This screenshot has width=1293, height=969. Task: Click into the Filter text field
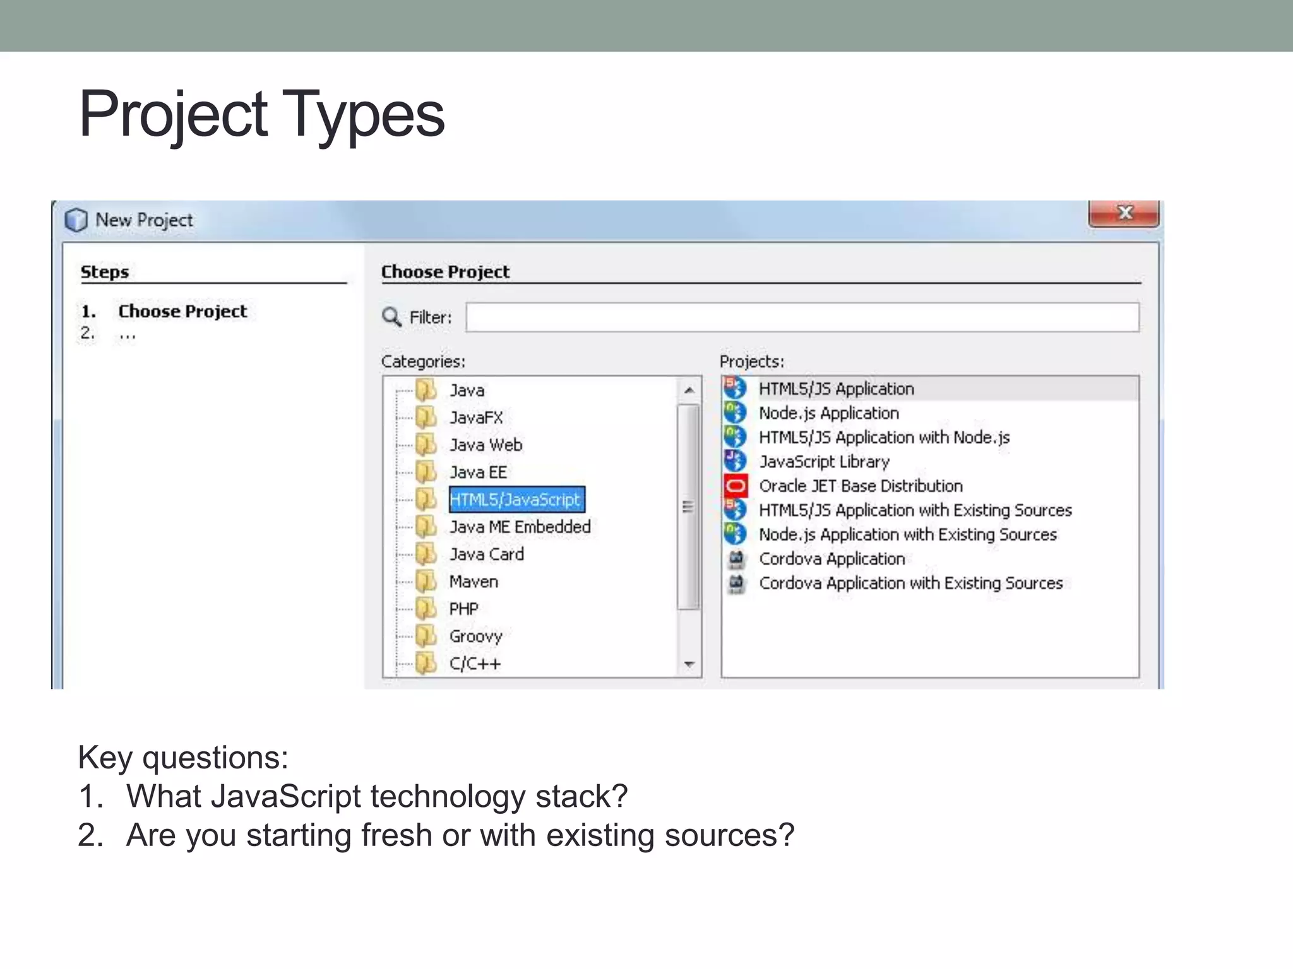point(802,317)
